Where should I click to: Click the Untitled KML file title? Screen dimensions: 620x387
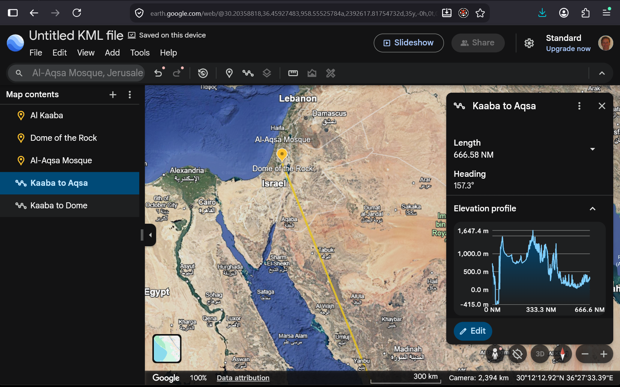(76, 35)
